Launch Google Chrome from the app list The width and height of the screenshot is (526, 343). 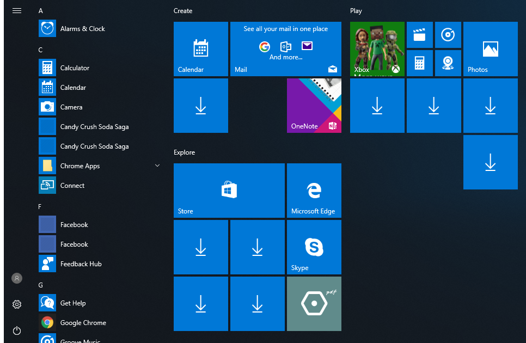click(x=83, y=323)
